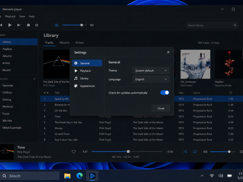Click the now playing album art

[7, 152]
